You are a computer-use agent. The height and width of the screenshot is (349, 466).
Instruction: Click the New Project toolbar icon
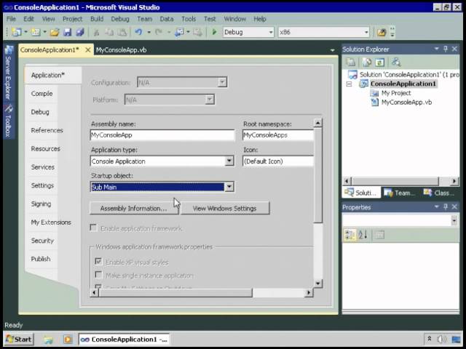pyautogui.click(x=17, y=32)
